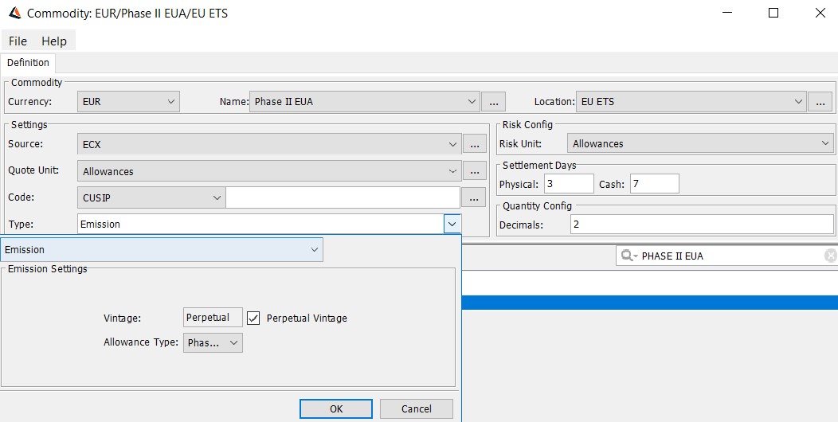Open the Code type dropdown showing CUSIP
The height and width of the screenshot is (422, 838).
click(x=151, y=197)
